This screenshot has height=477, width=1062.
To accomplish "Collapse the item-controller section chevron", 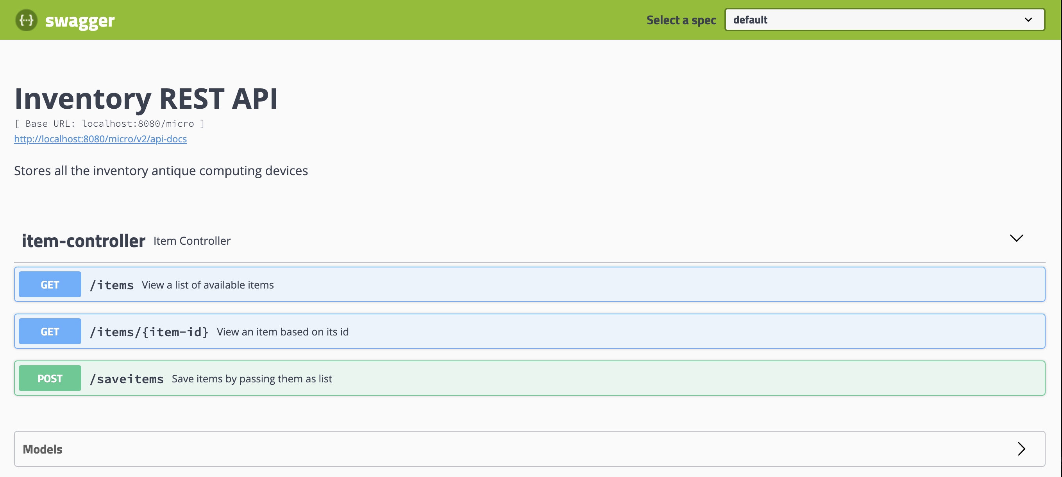I will tap(1016, 238).
